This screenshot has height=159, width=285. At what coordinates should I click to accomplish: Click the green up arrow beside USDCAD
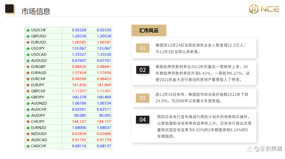coord(28,55)
